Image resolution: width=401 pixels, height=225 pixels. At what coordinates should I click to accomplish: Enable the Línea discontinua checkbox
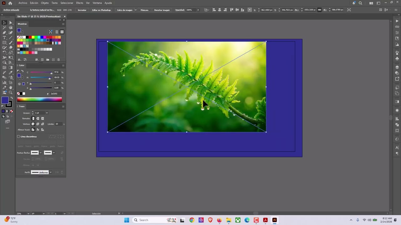tap(18, 137)
